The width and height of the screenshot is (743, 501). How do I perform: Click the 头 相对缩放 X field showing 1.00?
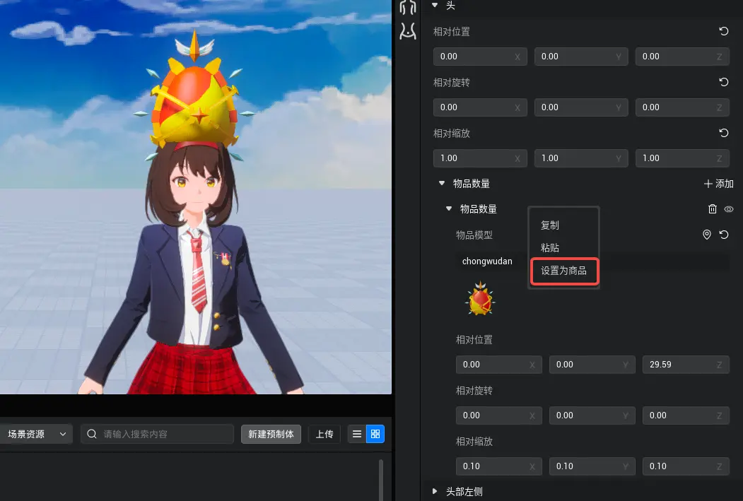coord(480,158)
